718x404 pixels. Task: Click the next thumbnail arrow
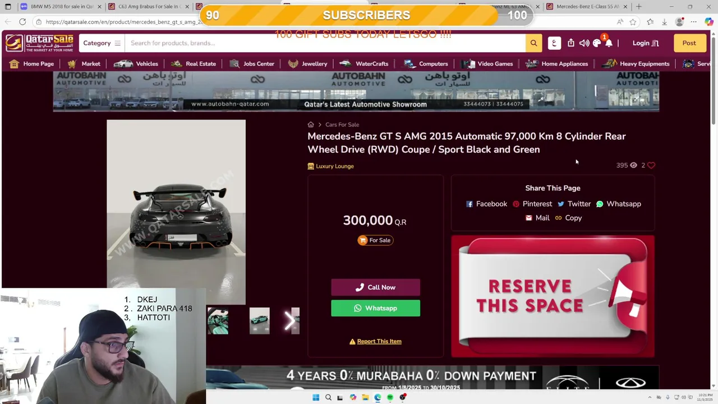(290, 321)
